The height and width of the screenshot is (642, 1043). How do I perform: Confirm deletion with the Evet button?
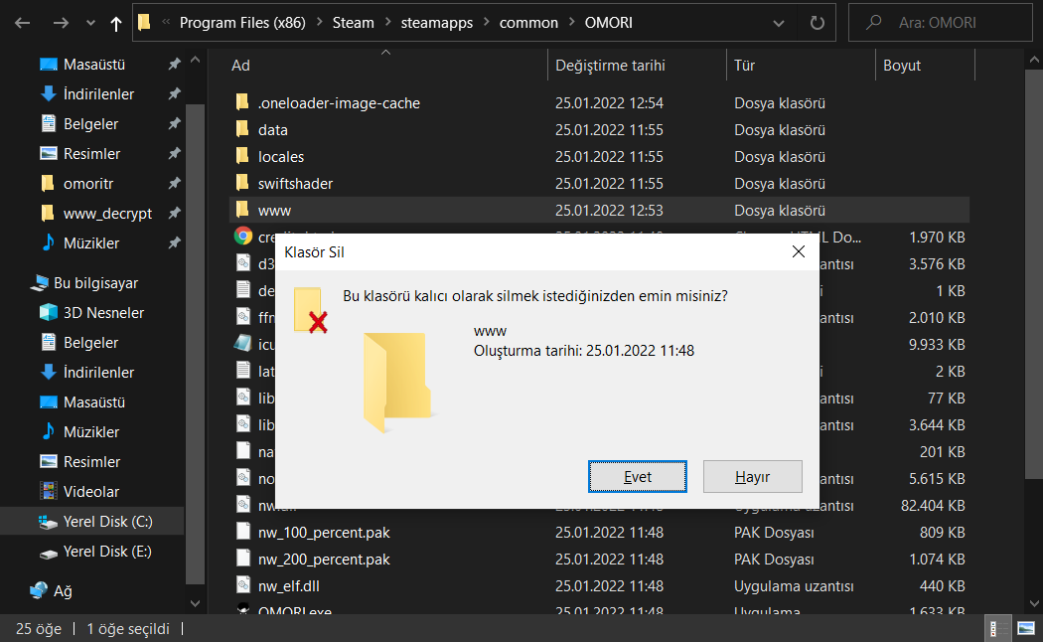coord(638,476)
